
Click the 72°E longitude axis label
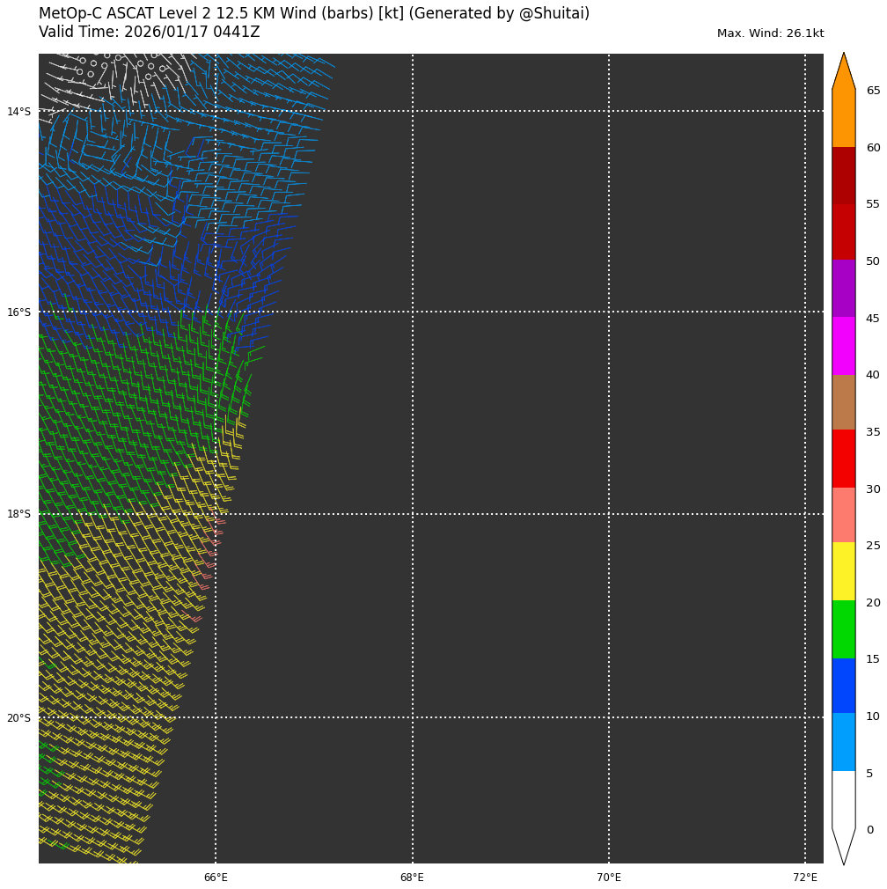(805, 878)
